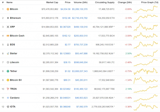Screen dimensions: 160x112
Task: Open Ethereum 7-day price graph
Action: 146,18
